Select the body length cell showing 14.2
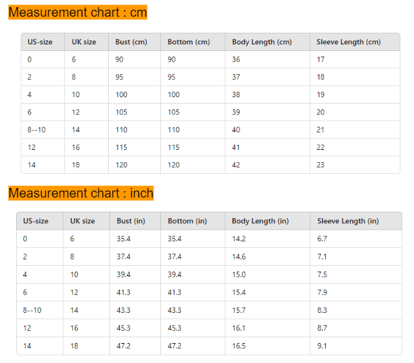 pos(239,239)
